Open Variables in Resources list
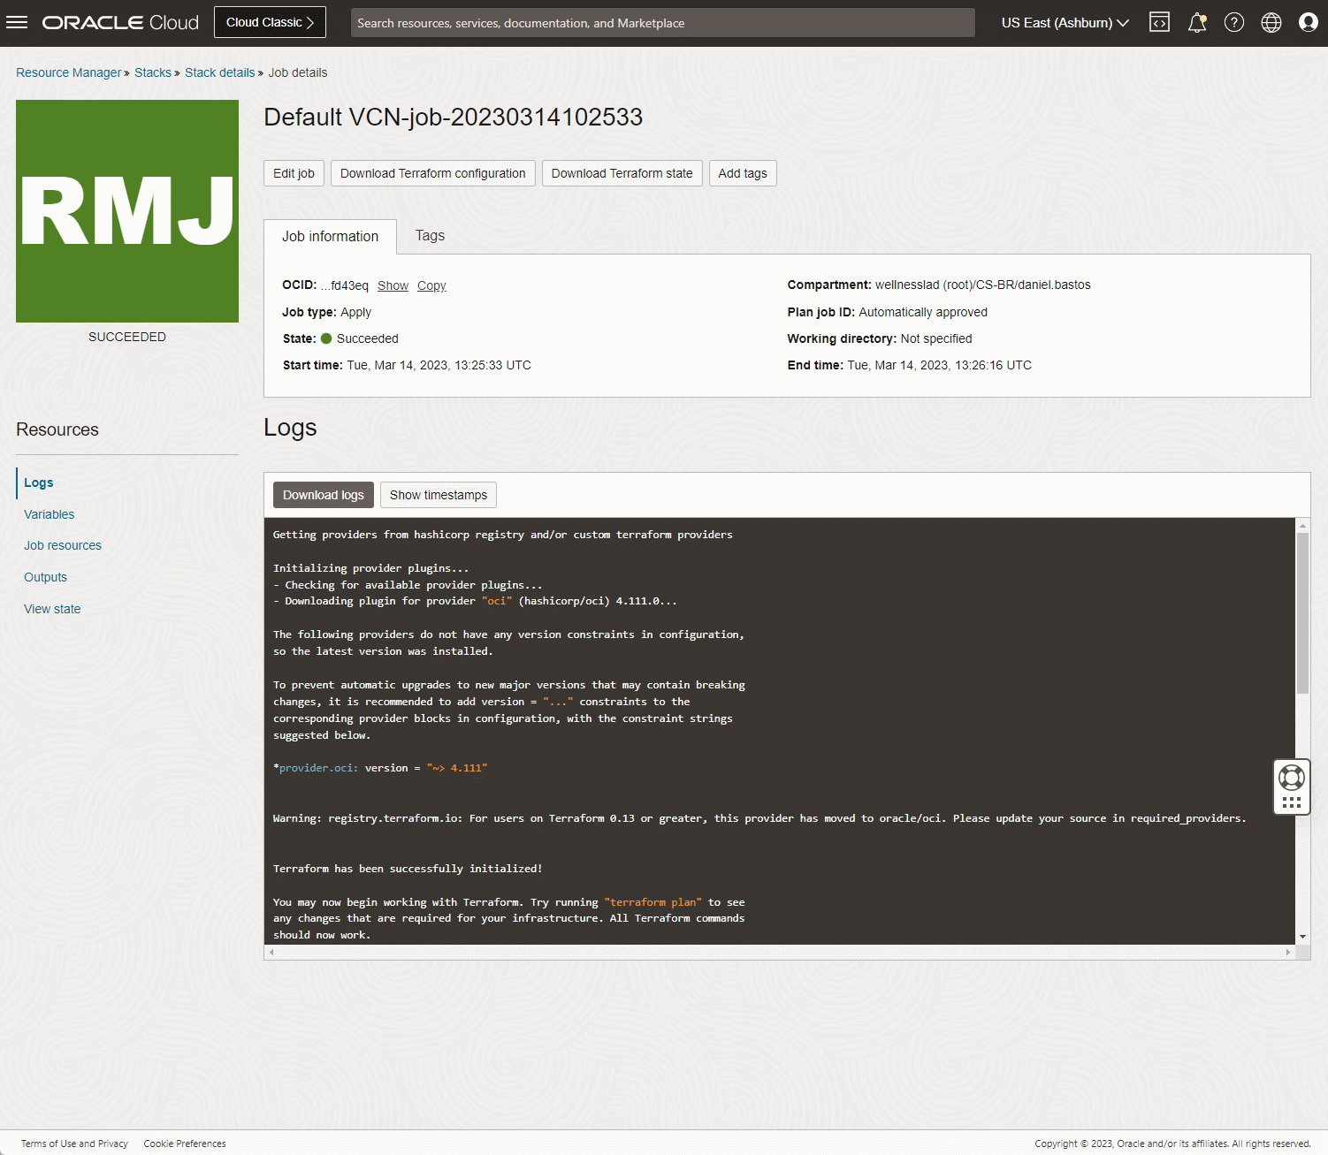This screenshot has width=1328, height=1155. point(50,514)
